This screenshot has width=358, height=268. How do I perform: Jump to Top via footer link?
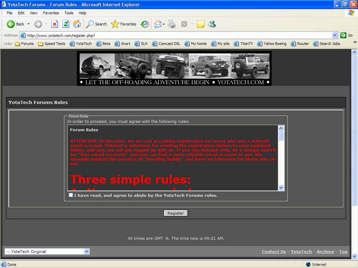tap(343, 252)
